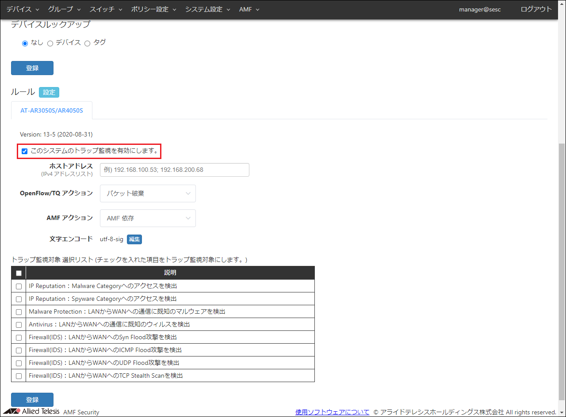
Task: Click ログアウト to log out
Action: tap(536, 9)
